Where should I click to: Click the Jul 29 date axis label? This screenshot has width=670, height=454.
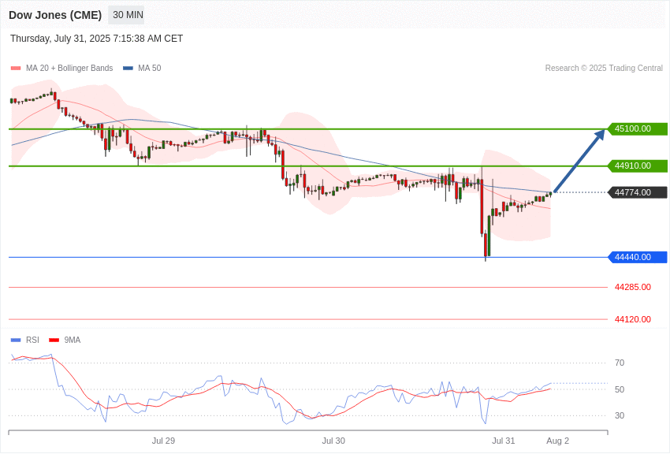163,441
